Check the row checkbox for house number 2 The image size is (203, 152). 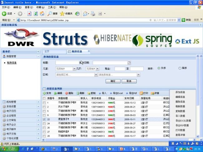44,107
